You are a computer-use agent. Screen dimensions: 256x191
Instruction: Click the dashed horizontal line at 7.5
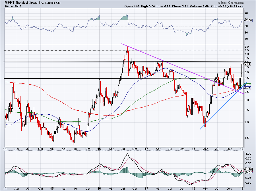click(x=124, y=51)
